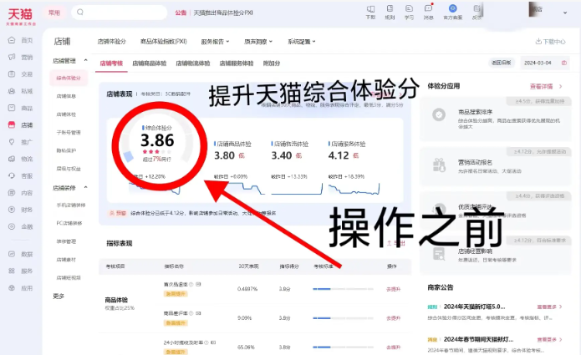Viewport: 581px width, 355px height.
Task: Click 更多 in the left submenu
Action: tap(59, 296)
